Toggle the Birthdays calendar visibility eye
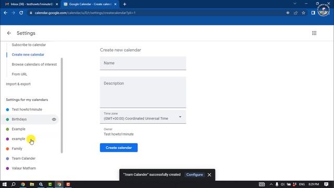Screen dimensions: 334x188 (x=54, y=120)
